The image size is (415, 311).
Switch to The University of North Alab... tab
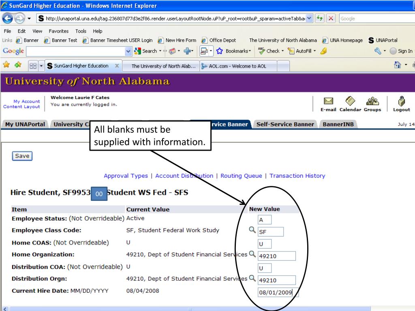[x=160, y=66]
